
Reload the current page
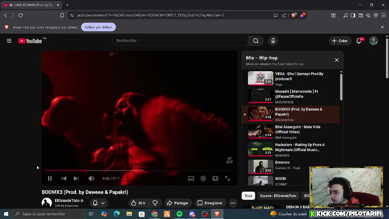(21, 15)
